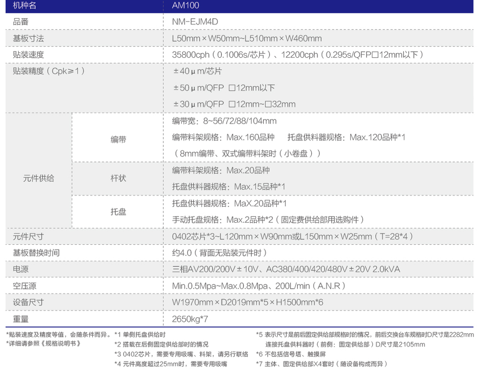Select the 元件供给 category cell
Screen dimensions: 478x372
(39, 178)
